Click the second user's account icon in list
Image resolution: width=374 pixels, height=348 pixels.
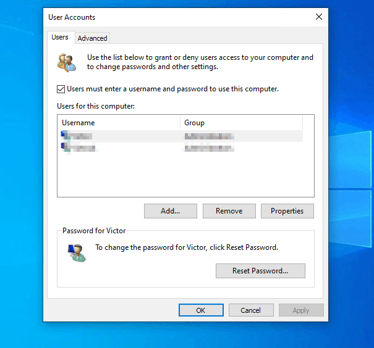65,148
